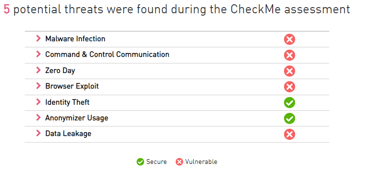The image size is (365, 171).
Task: Click the pink 5 threat count number
Action: point(7,9)
